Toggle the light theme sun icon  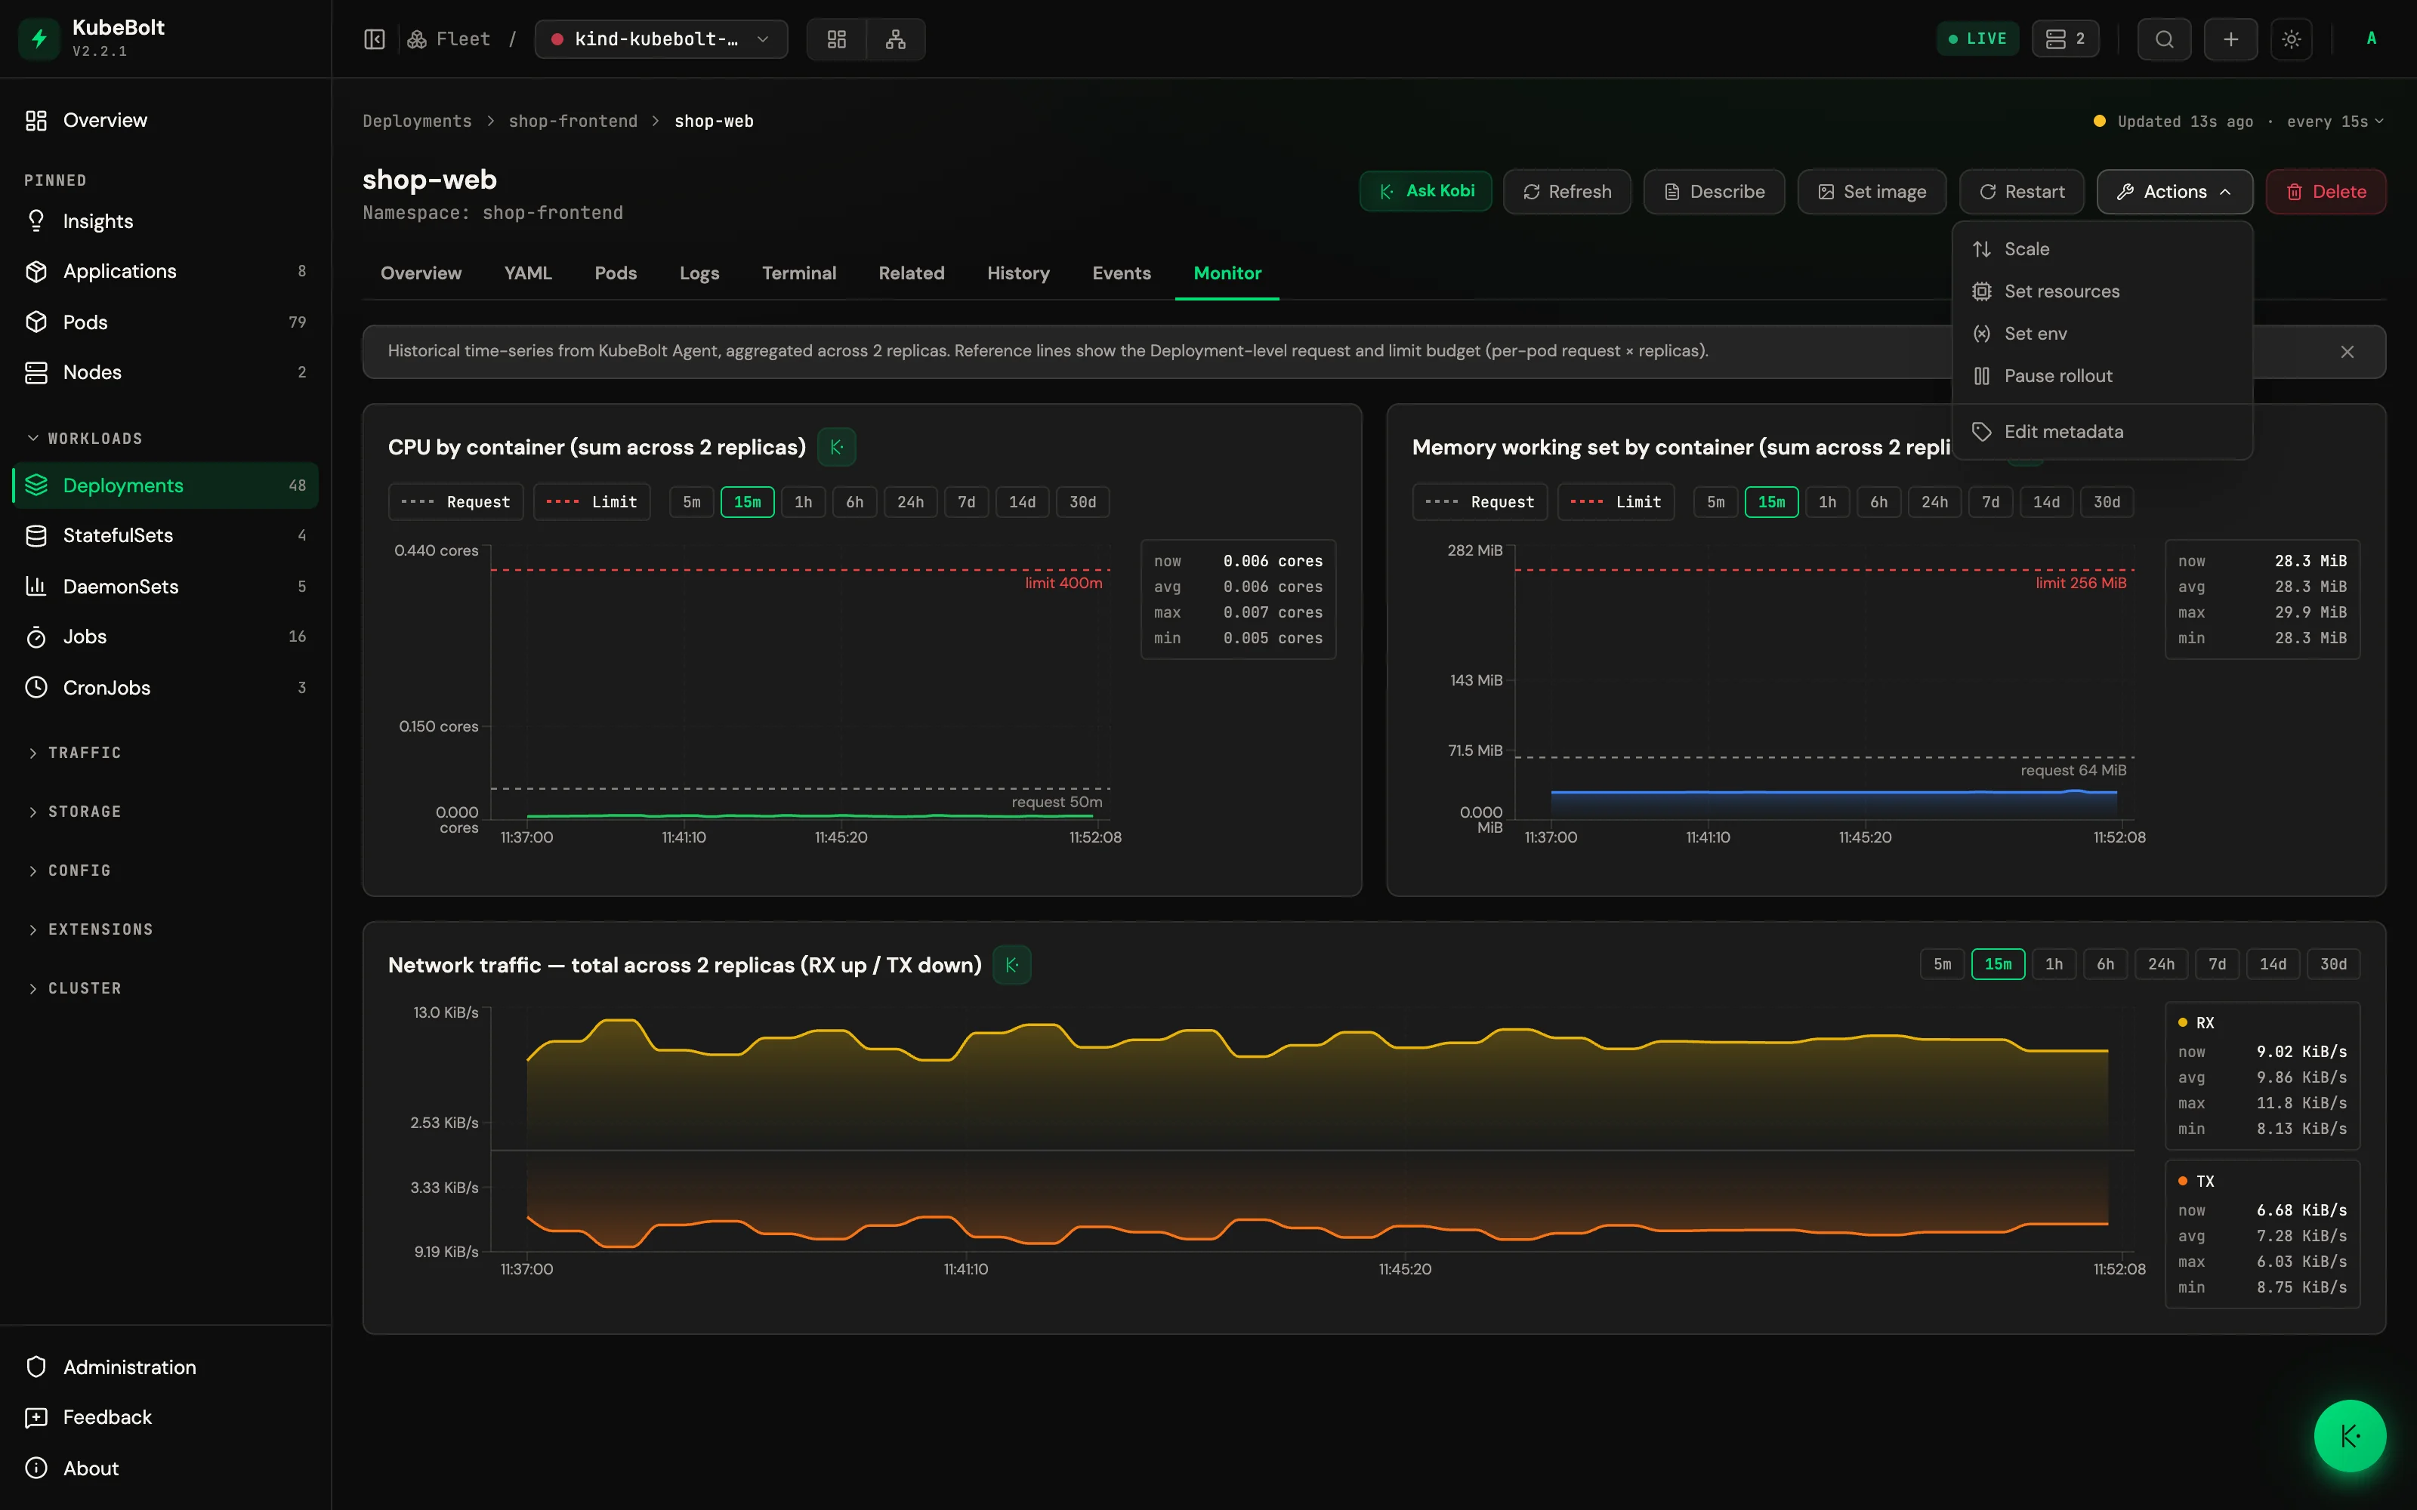pos(2292,39)
